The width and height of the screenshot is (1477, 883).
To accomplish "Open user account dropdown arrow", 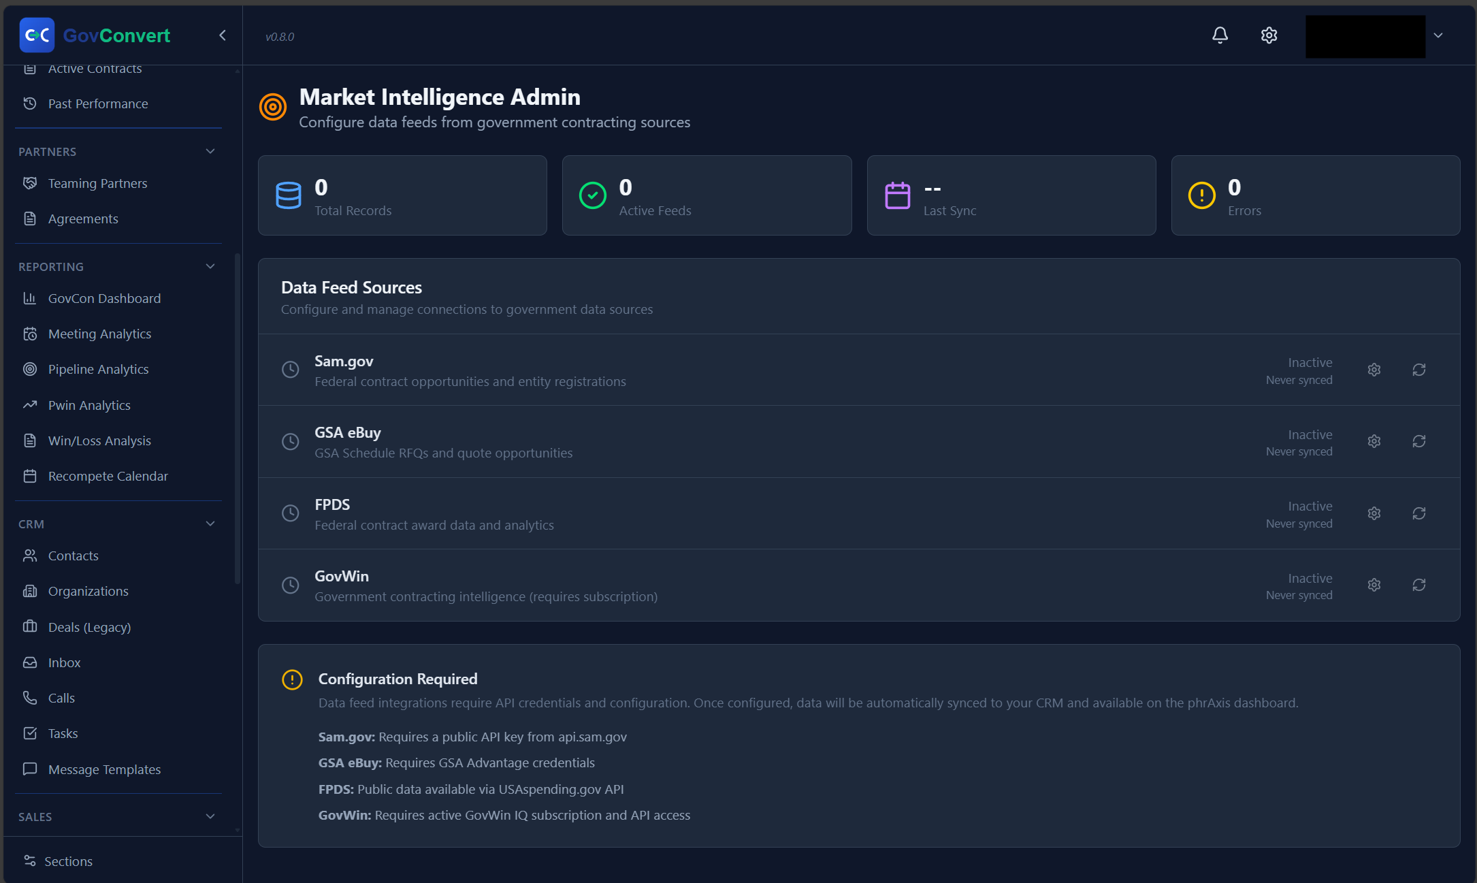I will [x=1438, y=35].
